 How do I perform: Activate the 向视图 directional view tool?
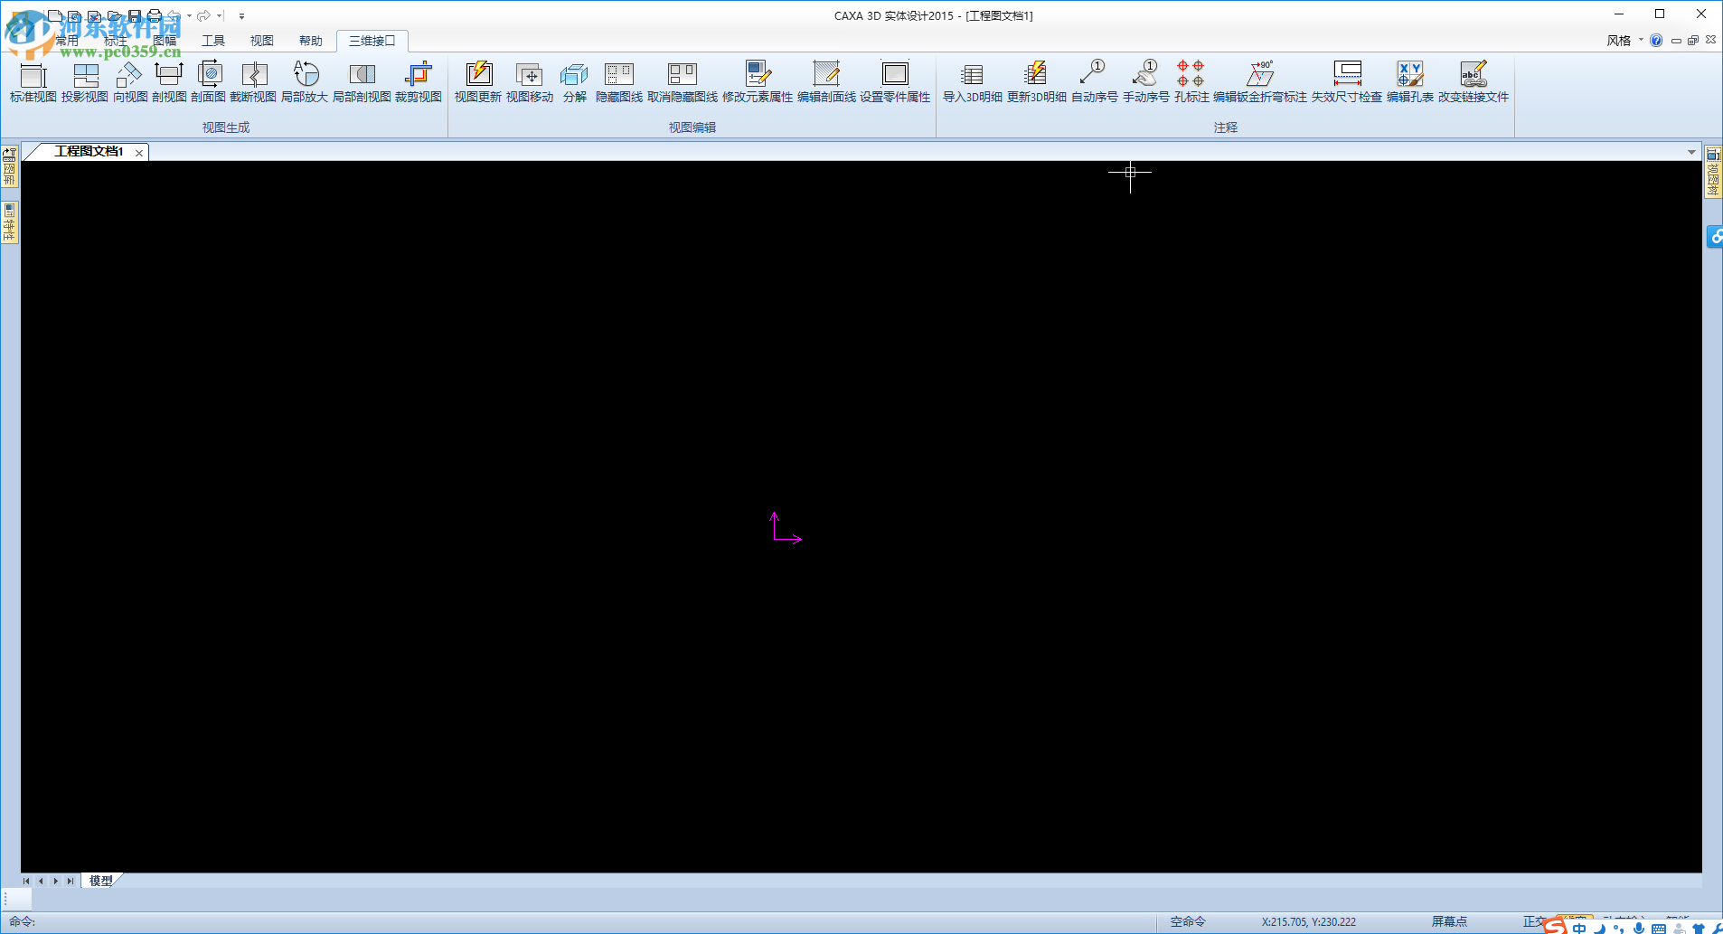(x=130, y=82)
